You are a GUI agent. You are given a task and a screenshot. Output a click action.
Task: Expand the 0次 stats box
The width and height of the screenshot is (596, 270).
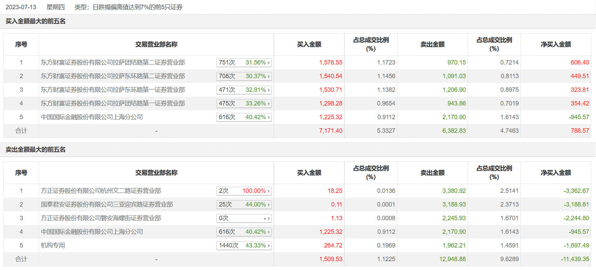click(x=244, y=218)
